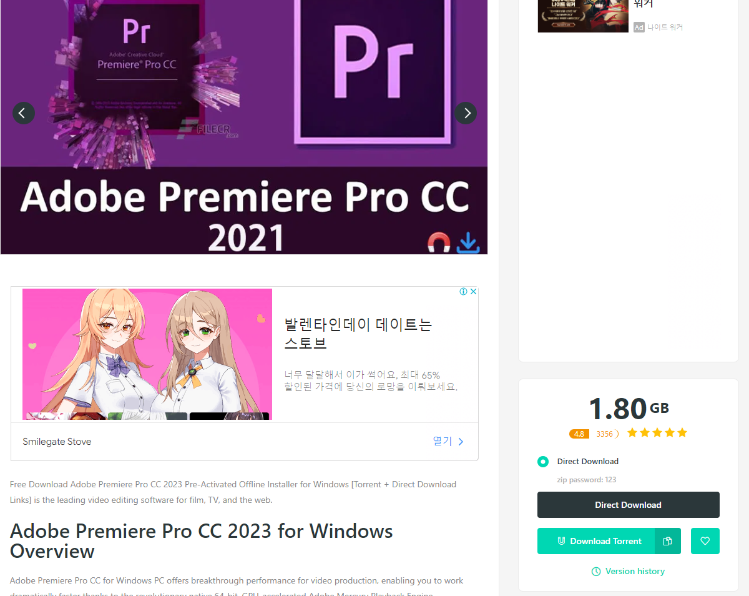Add to favorites with heart button
This screenshot has width=749, height=596.
705,541
